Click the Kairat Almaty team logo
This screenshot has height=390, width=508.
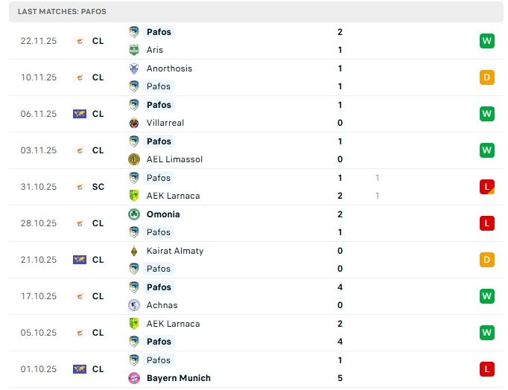click(x=134, y=251)
